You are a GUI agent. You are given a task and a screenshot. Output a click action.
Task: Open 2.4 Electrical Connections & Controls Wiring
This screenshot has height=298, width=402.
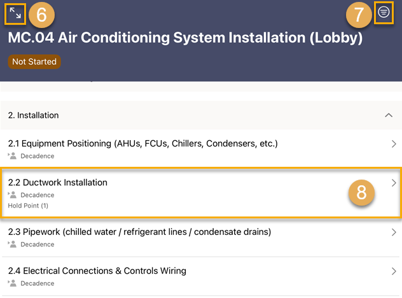click(97, 271)
